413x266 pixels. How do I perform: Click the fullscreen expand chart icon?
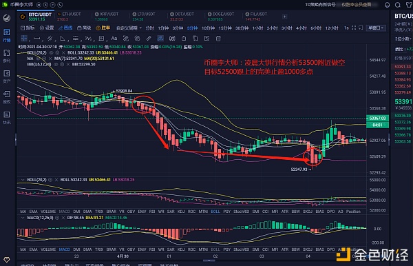[354, 28]
